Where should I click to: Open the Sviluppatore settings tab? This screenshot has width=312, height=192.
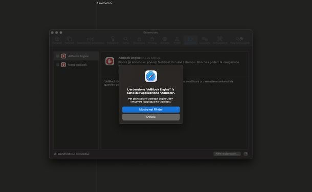pyautogui.click(x=220, y=40)
